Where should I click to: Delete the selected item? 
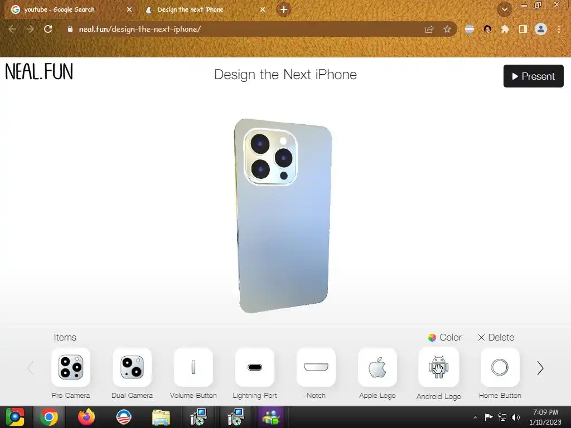496,337
